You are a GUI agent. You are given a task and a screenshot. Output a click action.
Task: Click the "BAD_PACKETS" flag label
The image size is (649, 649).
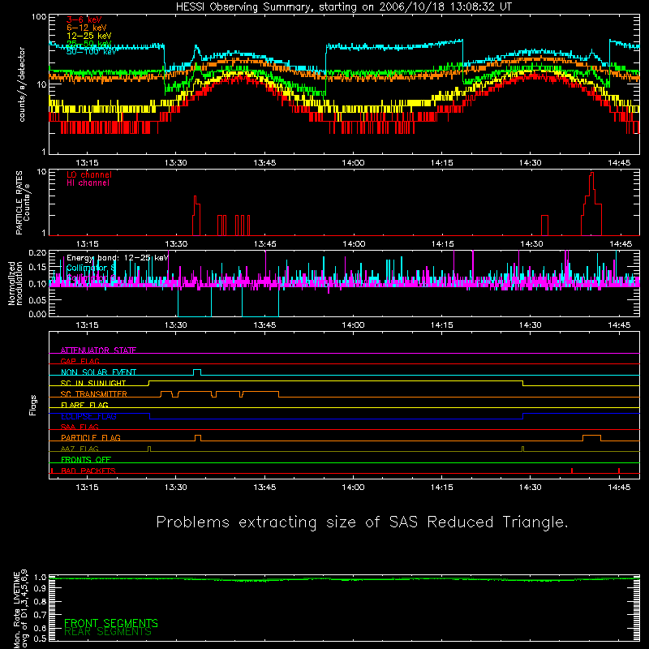(88, 471)
